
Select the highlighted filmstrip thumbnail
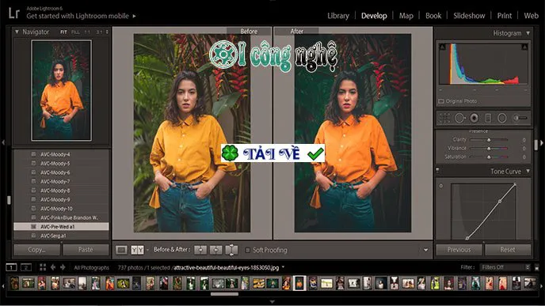click(x=299, y=283)
